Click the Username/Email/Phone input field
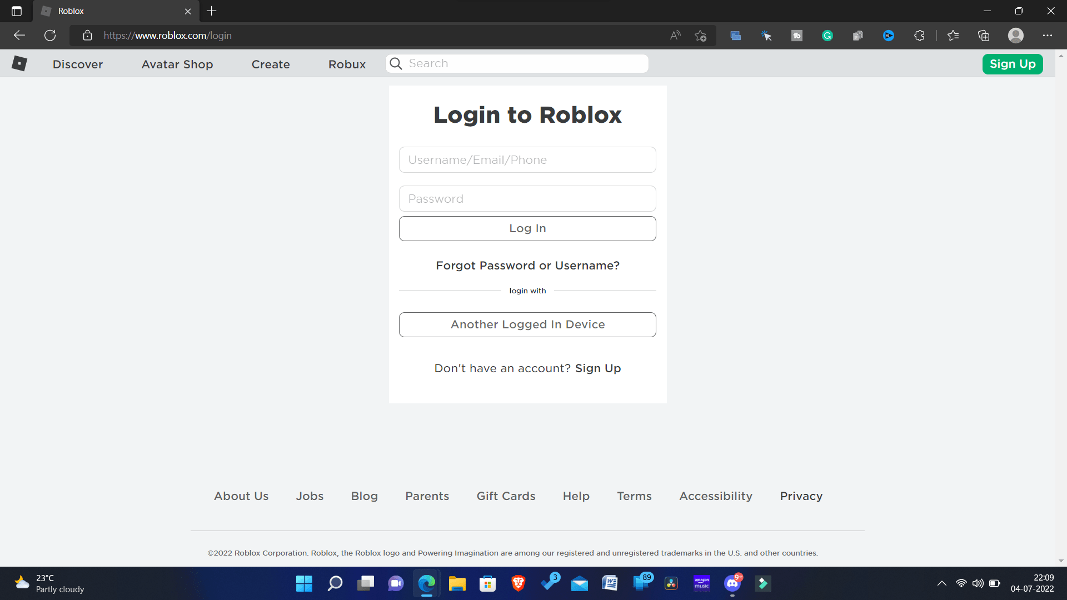This screenshot has width=1067, height=600. 527,159
